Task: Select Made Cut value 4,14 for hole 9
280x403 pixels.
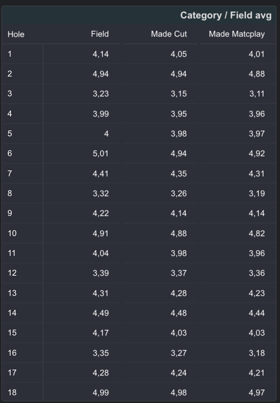Action: (x=178, y=213)
